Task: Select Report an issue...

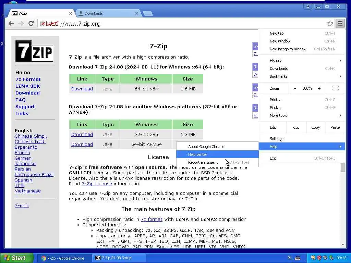Action: [217, 162]
